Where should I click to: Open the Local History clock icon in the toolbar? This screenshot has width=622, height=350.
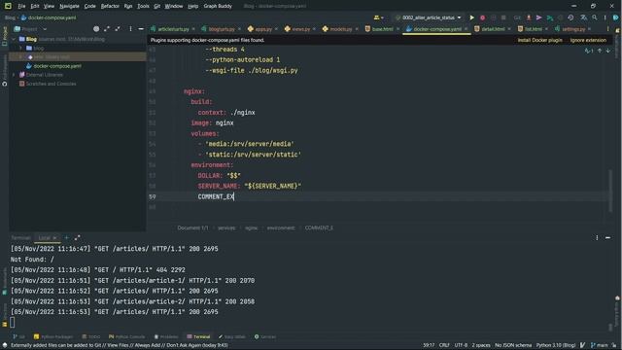click(x=570, y=17)
